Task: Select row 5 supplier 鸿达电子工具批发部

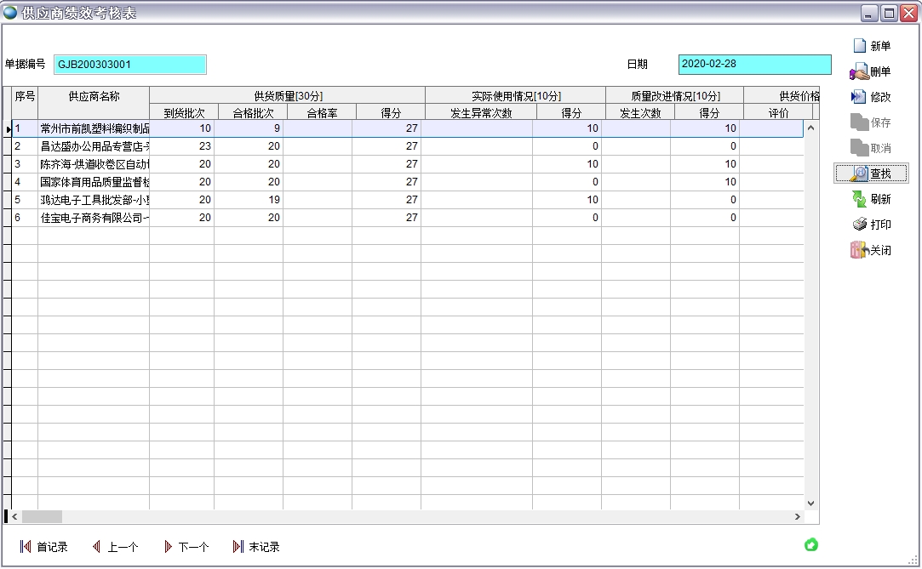Action: 94,200
